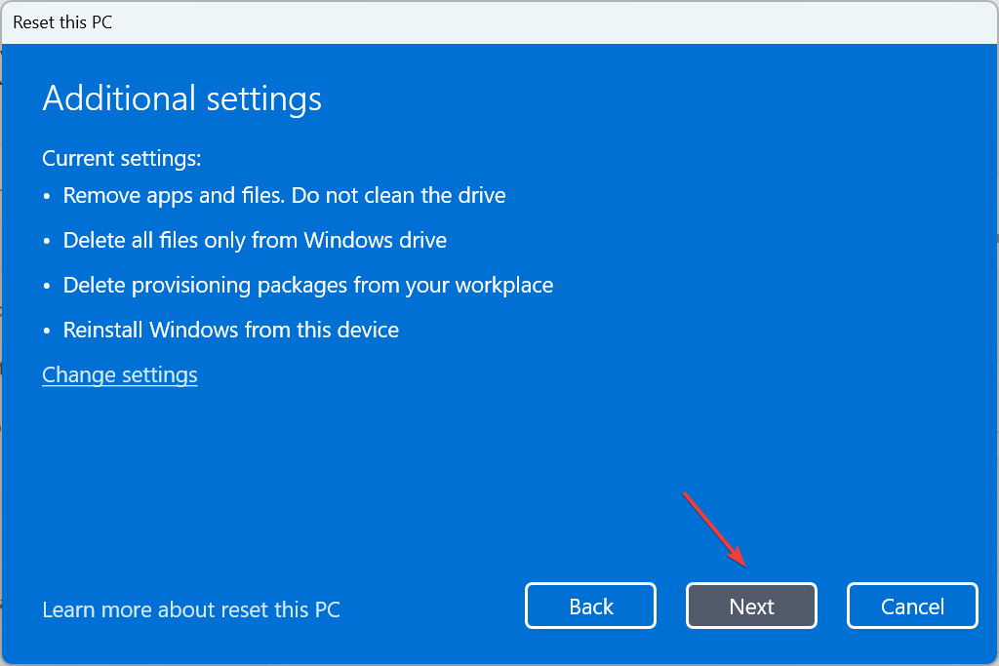Click the words Do not clean the drive
This screenshot has height=666, width=999.
pyautogui.click(x=398, y=195)
